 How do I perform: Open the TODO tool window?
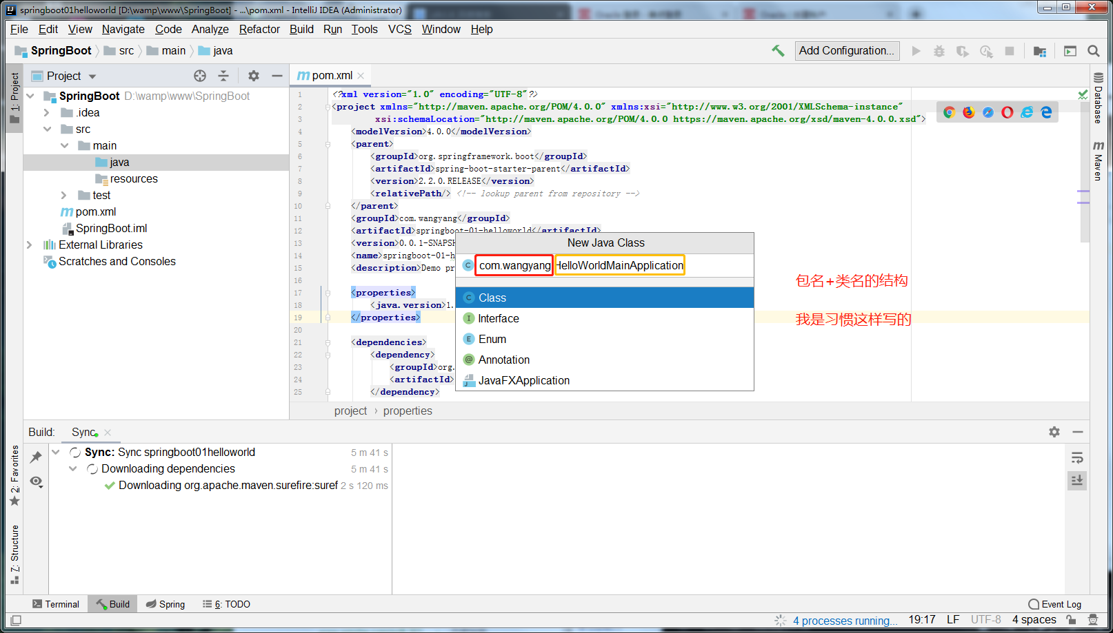227,604
